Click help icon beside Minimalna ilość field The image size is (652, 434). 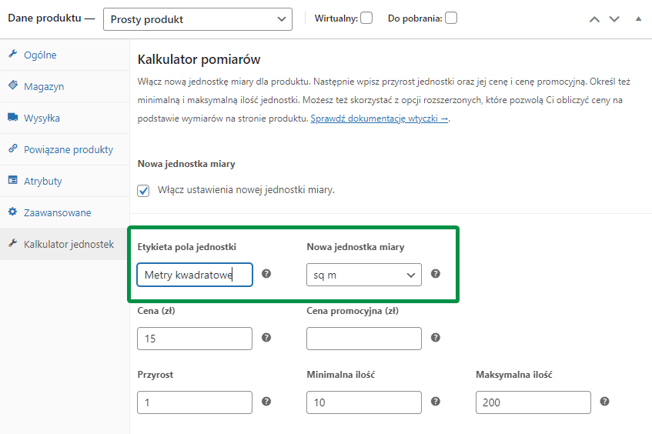(x=436, y=402)
